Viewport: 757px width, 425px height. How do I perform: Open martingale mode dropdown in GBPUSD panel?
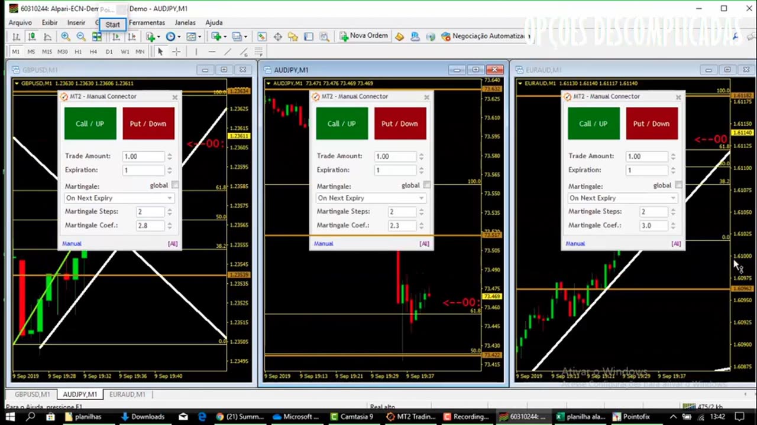pyautogui.click(x=119, y=198)
